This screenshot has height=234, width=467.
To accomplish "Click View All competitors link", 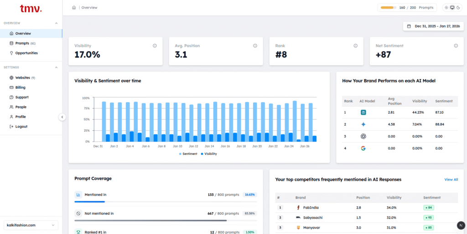I will pyautogui.click(x=451, y=179).
